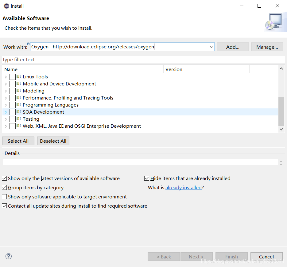Check the Mobile and Device Development checkbox
Image resolution: width=287 pixels, height=267 pixels.
click(13, 84)
